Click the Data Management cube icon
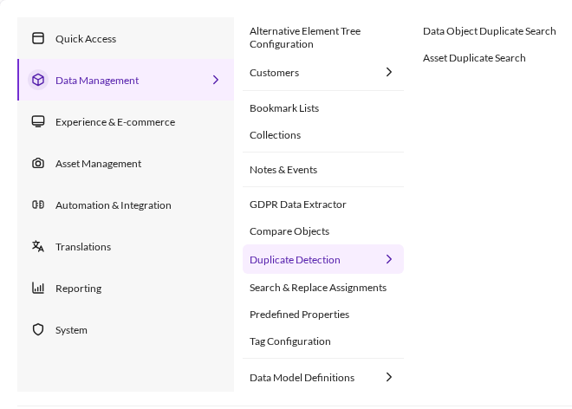 [38, 80]
